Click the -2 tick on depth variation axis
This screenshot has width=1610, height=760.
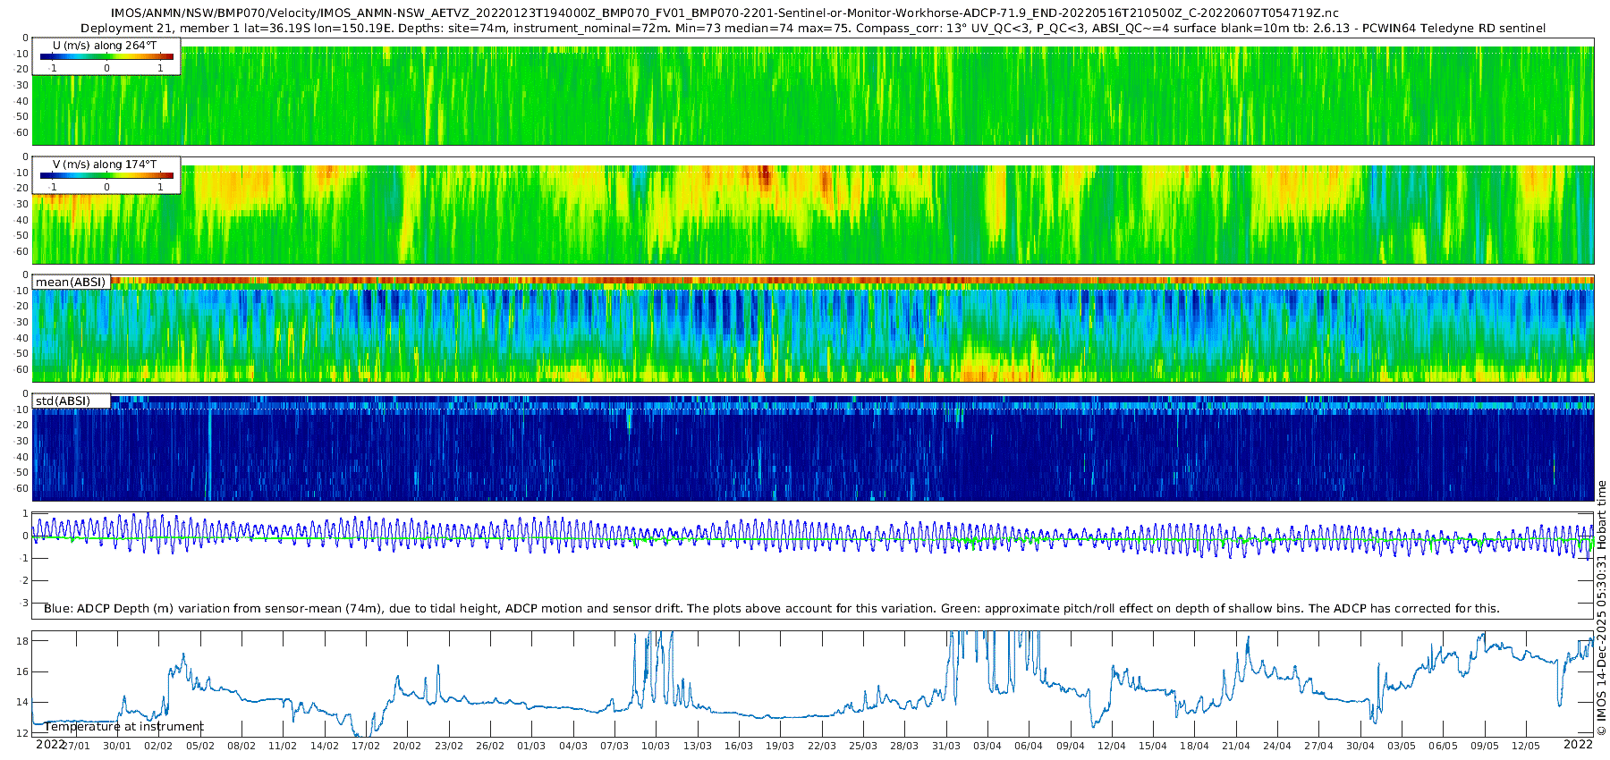(x=24, y=581)
